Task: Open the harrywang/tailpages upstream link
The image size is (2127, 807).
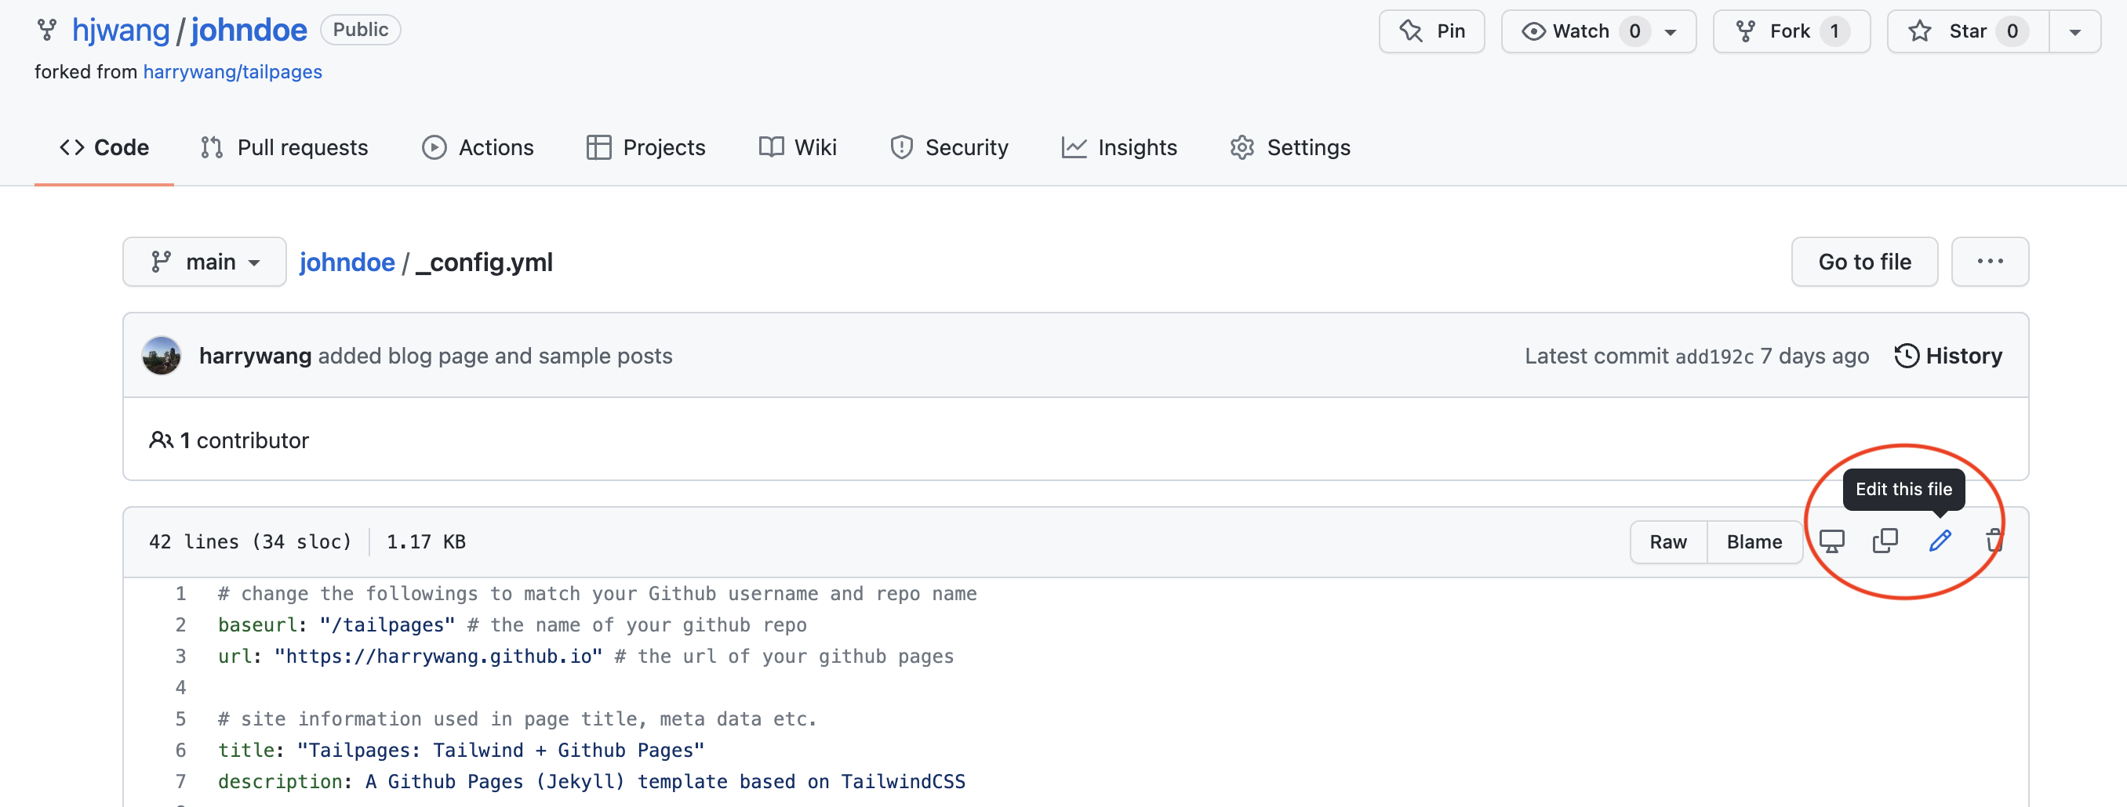Action: pyautogui.click(x=233, y=72)
